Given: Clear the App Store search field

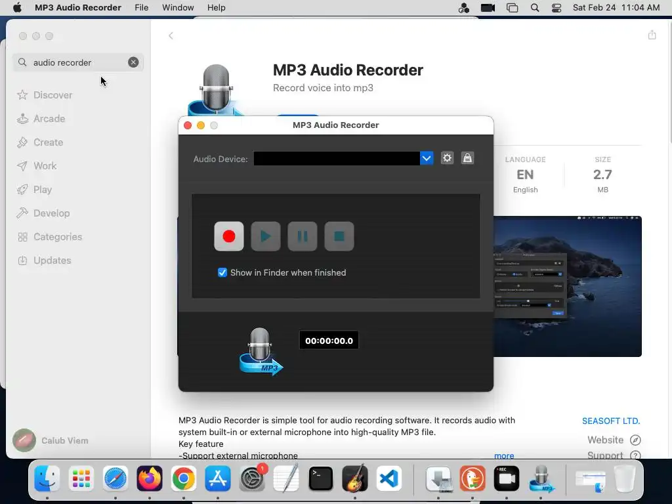Looking at the screenshot, I should pos(133,62).
